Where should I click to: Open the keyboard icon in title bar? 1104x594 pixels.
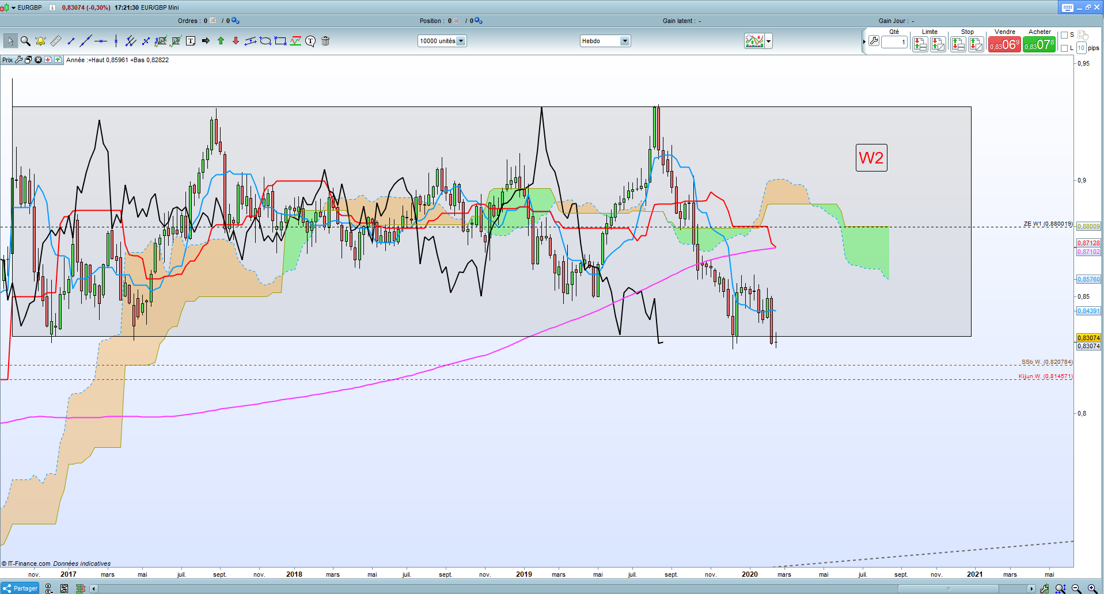point(1067,7)
